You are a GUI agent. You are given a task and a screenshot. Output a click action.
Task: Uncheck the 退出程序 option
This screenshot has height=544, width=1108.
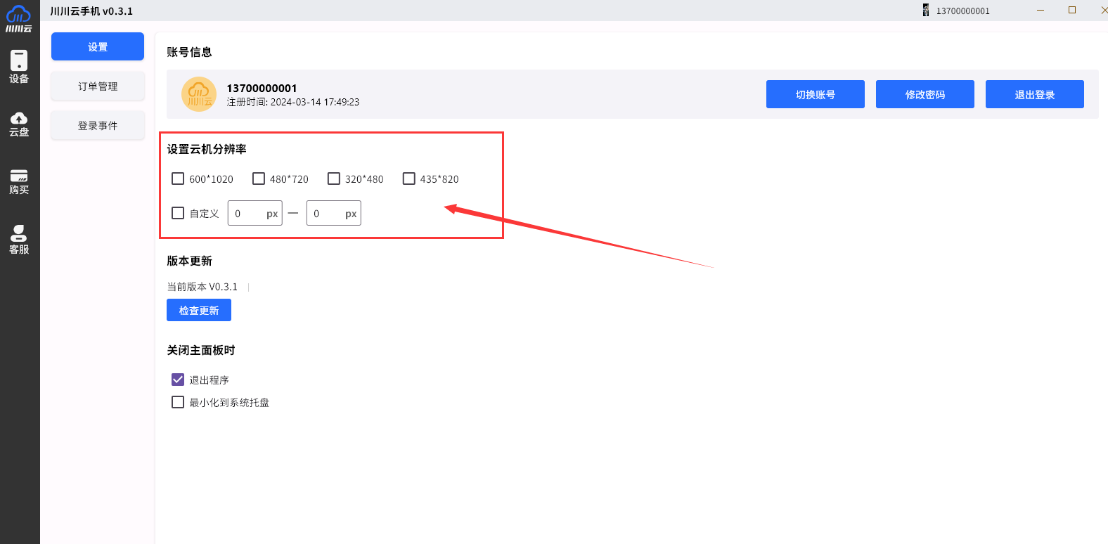(x=178, y=380)
